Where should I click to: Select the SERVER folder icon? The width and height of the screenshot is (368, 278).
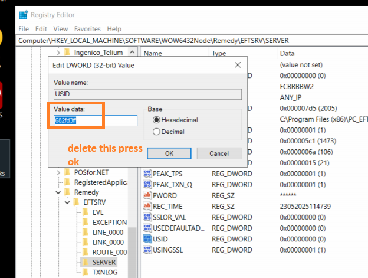85,262
